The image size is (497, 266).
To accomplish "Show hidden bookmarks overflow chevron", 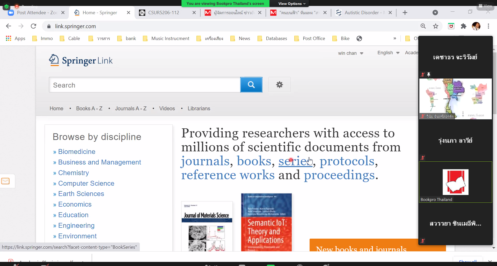I will 394,38.
